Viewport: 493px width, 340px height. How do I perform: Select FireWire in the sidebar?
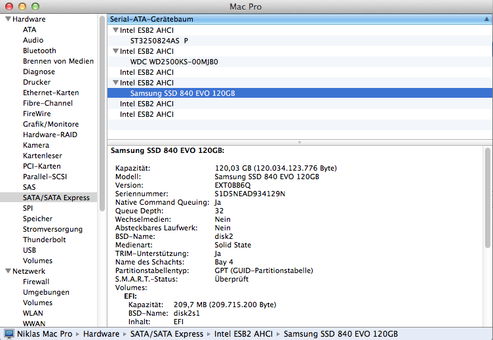(x=37, y=114)
